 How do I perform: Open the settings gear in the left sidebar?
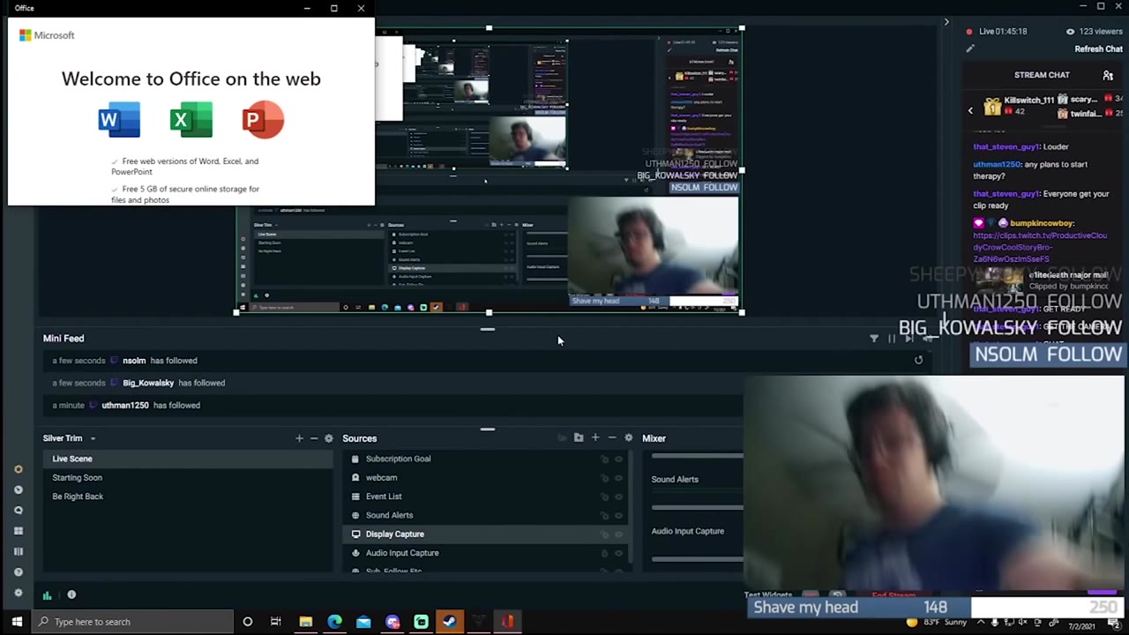pyautogui.click(x=18, y=593)
